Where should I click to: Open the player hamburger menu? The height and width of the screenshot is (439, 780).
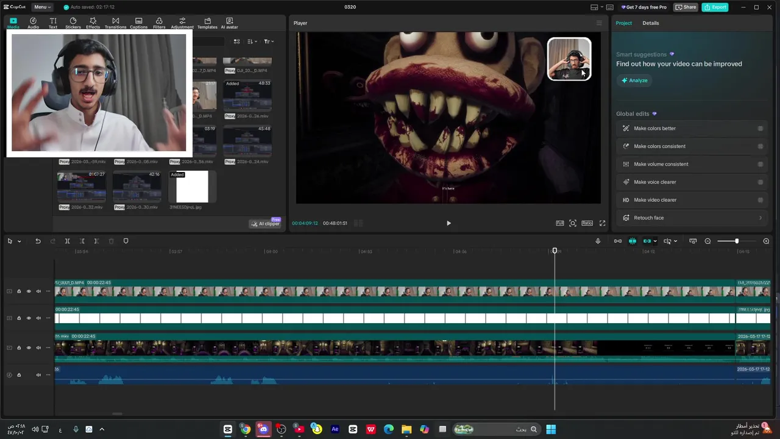(x=599, y=23)
